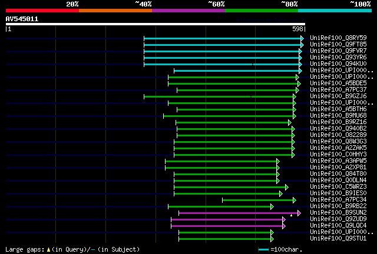Select the UniRef100_C5WRZ3 label
Screen dimensions: 377x254
338,187
